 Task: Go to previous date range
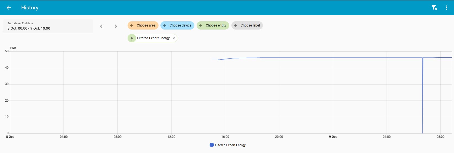pyautogui.click(x=101, y=26)
